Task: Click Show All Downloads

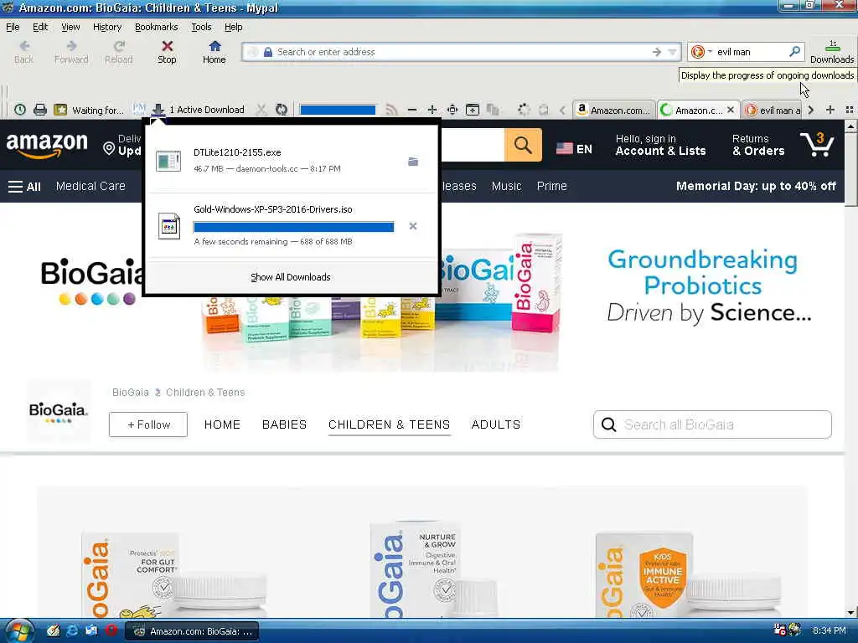Action: [291, 277]
